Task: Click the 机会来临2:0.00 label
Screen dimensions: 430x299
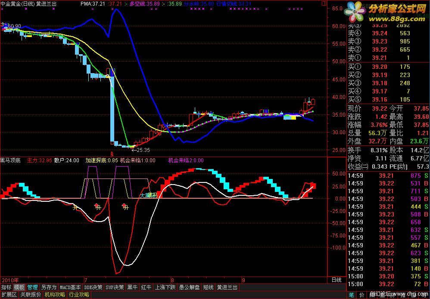Action: [186, 160]
